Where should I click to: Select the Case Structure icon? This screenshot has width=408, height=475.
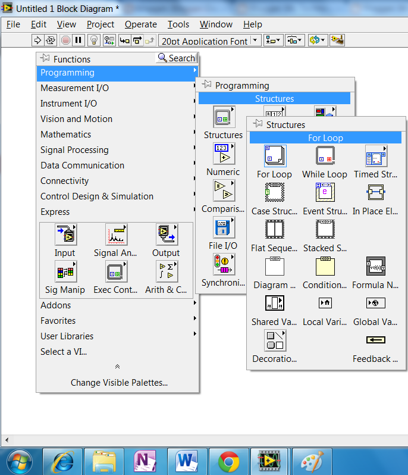pos(275,192)
